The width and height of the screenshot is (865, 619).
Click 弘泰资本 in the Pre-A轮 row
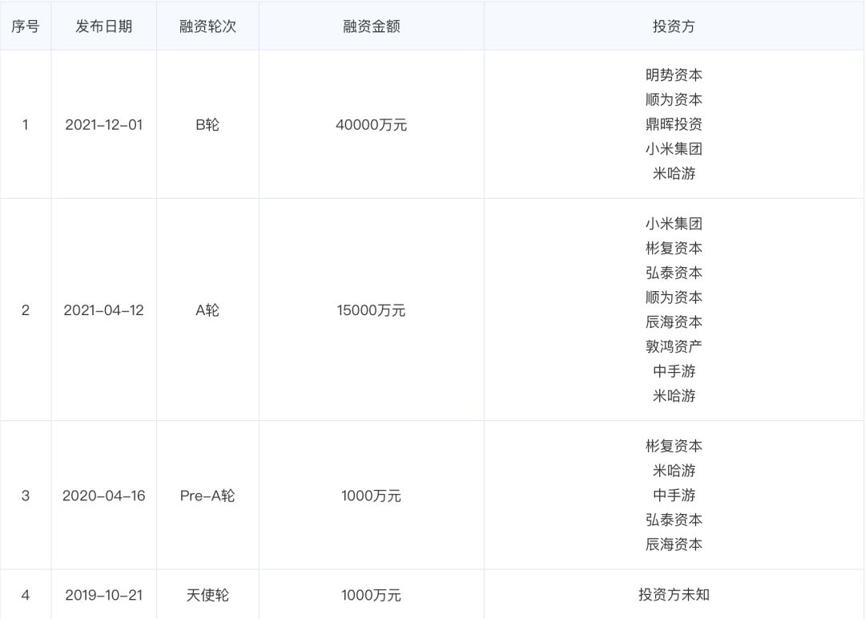tap(674, 520)
